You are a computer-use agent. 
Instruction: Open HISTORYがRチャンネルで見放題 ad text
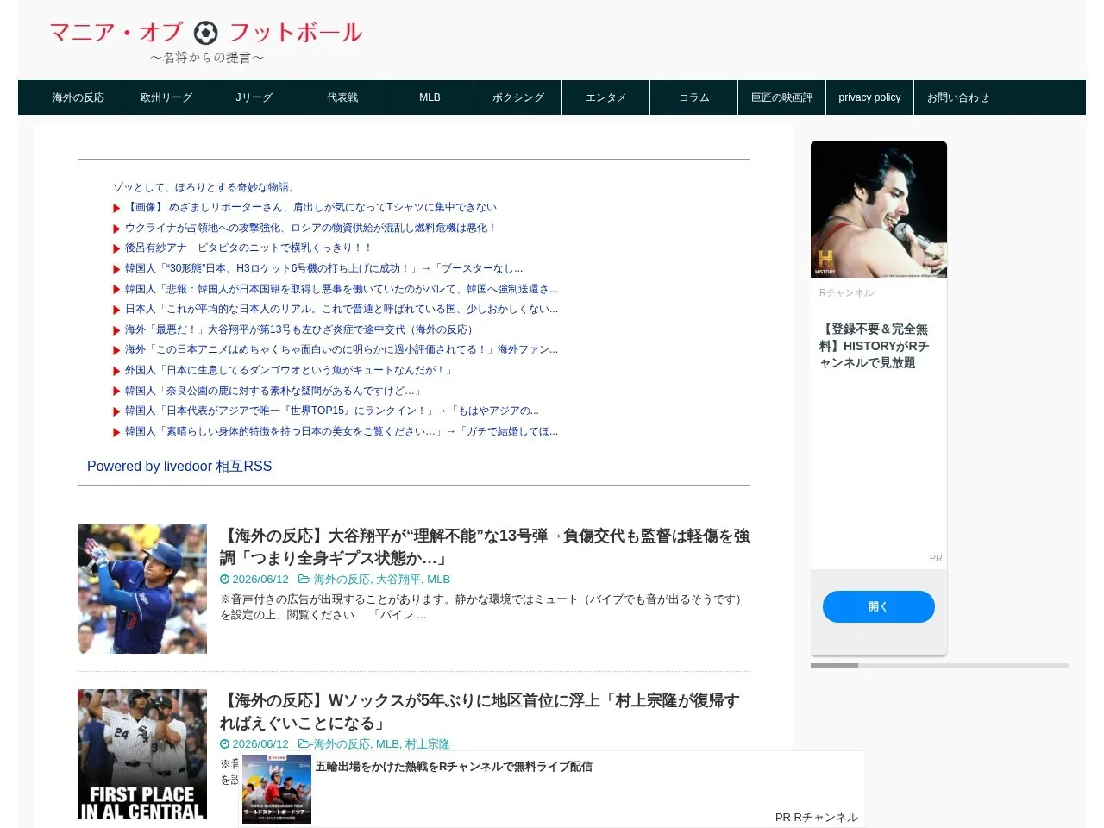click(x=874, y=346)
